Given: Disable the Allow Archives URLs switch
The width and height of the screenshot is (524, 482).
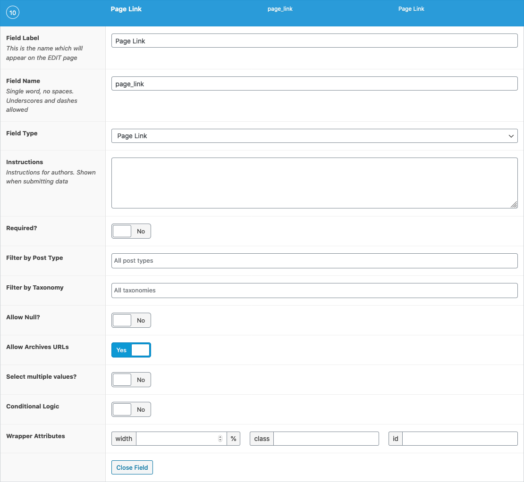Looking at the screenshot, I should pyautogui.click(x=131, y=350).
